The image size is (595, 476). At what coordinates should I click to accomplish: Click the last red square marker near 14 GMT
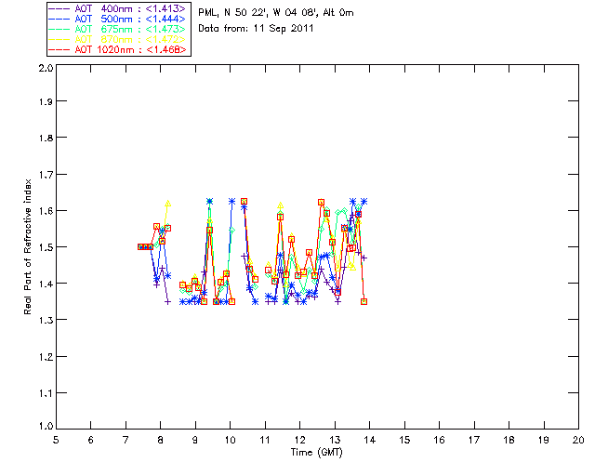click(x=364, y=302)
